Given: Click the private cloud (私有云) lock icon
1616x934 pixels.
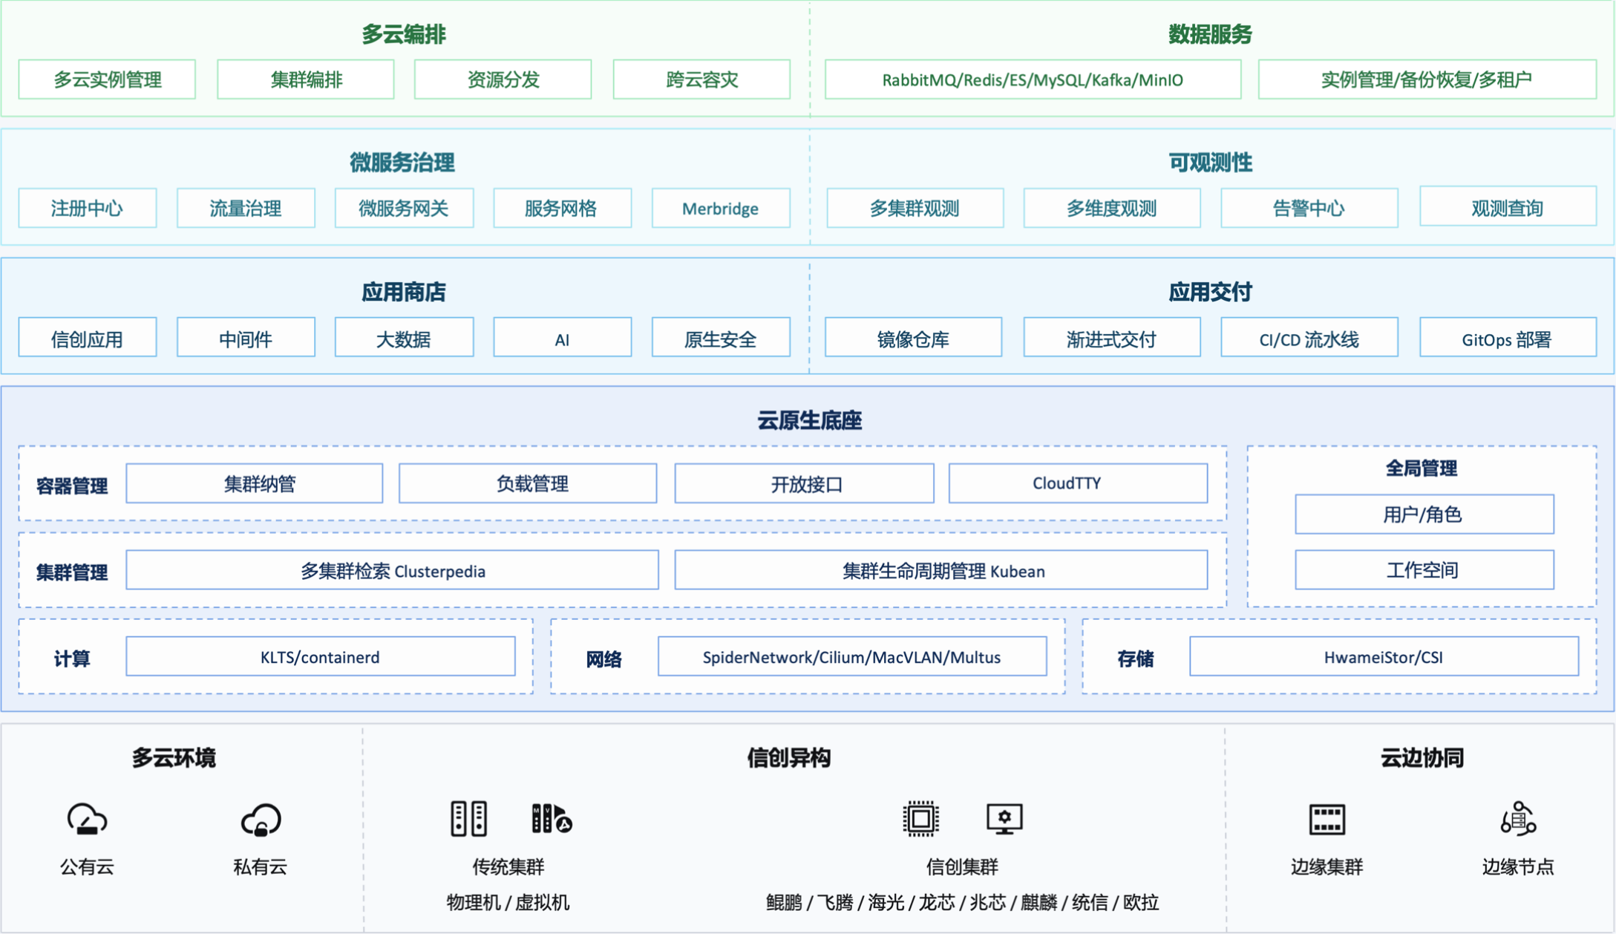Looking at the screenshot, I should 261,820.
